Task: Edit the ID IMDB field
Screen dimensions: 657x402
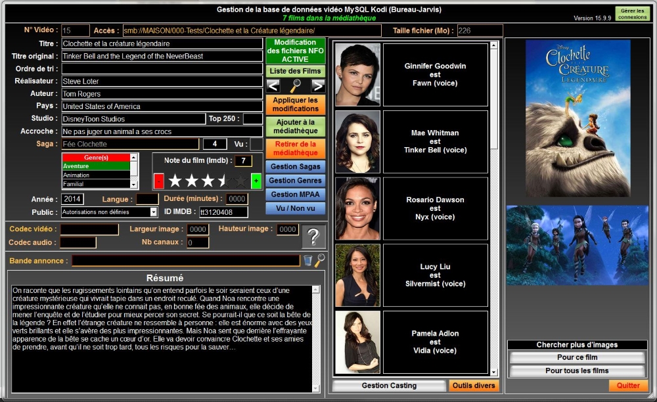Action: click(x=223, y=212)
